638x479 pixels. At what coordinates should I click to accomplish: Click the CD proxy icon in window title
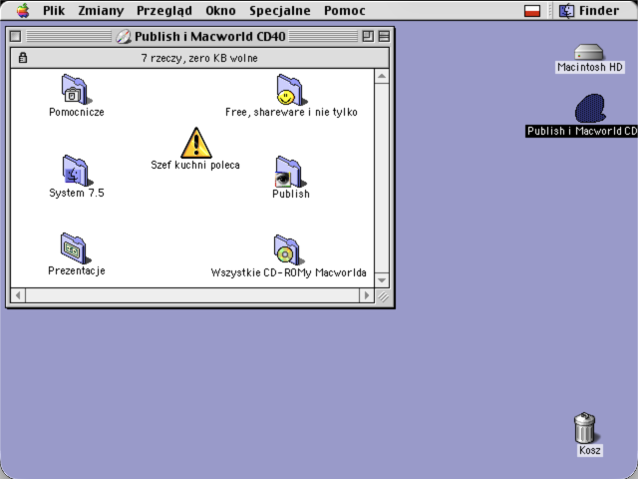coord(124,37)
